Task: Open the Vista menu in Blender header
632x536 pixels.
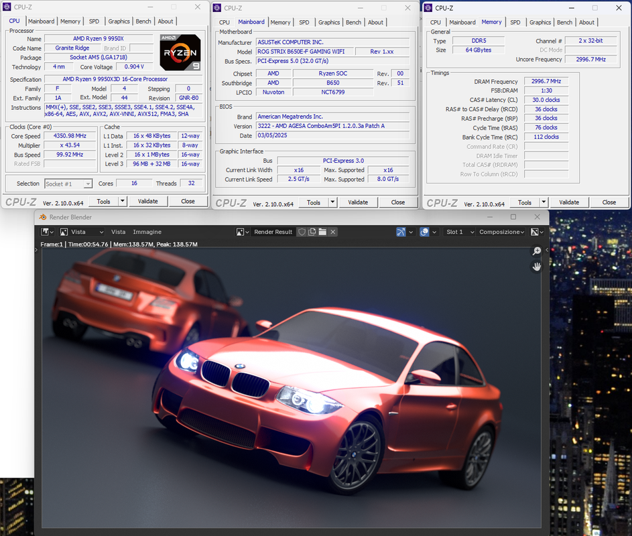Action: point(118,232)
